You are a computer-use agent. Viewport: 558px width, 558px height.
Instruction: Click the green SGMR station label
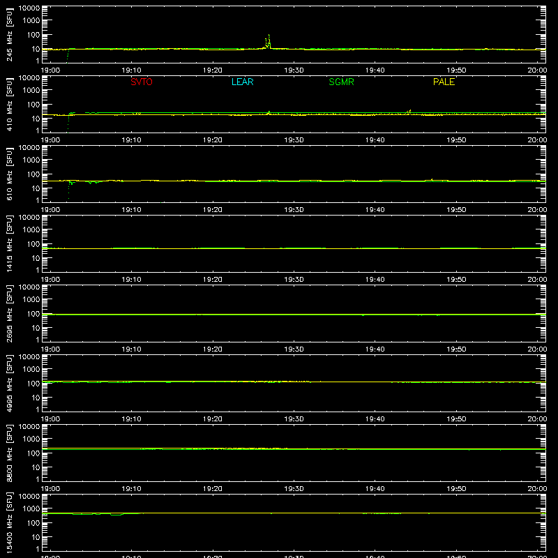pyautogui.click(x=341, y=82)
